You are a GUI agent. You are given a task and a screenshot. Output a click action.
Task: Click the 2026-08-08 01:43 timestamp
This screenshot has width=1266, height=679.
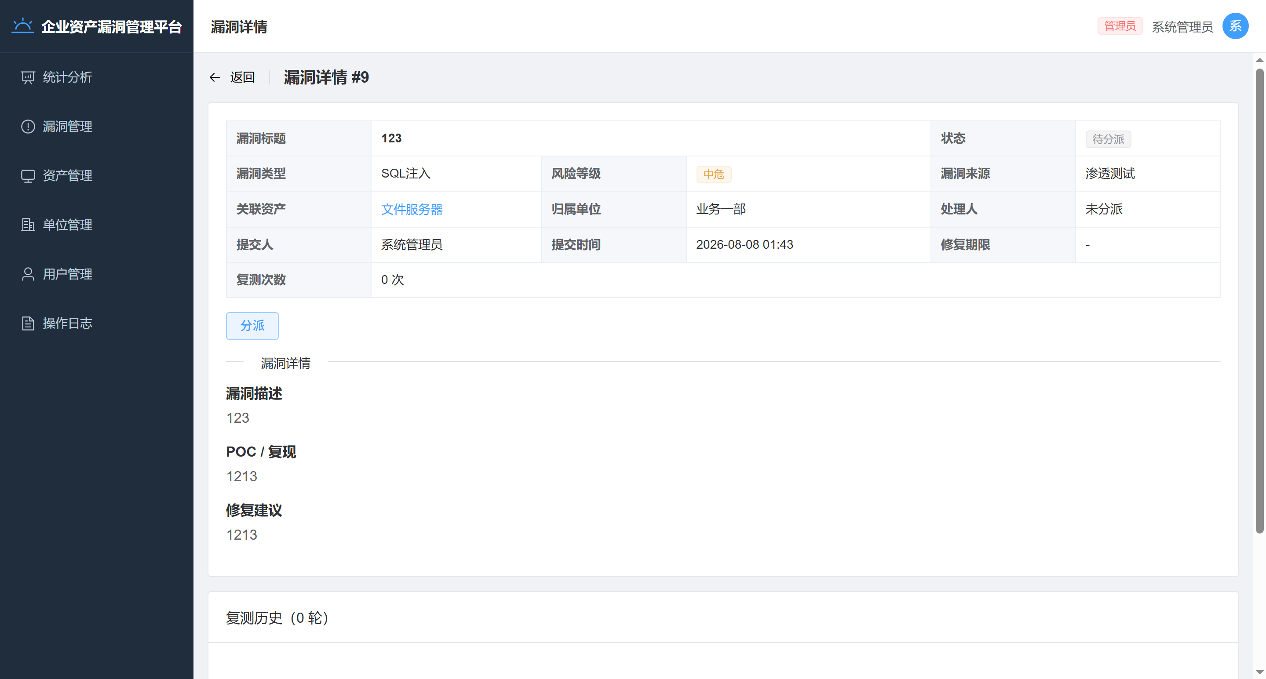tap(744, 245)
